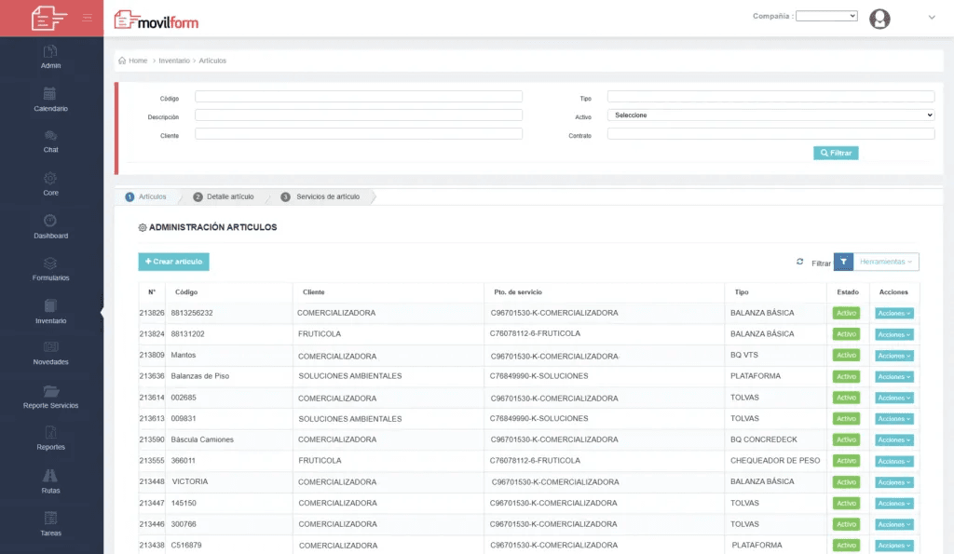Click the movilform logo in red header

point(48,18)
